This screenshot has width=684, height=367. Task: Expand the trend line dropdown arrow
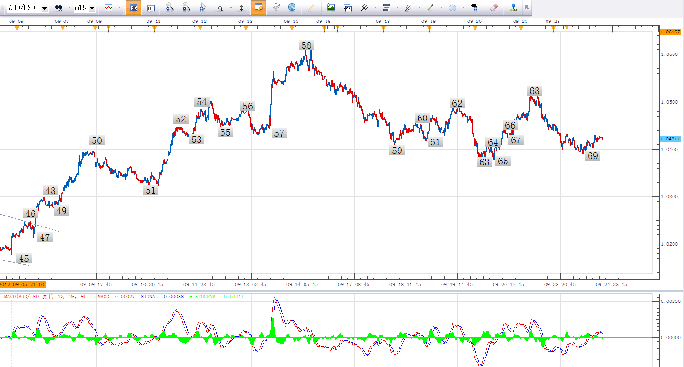point(441,8)
